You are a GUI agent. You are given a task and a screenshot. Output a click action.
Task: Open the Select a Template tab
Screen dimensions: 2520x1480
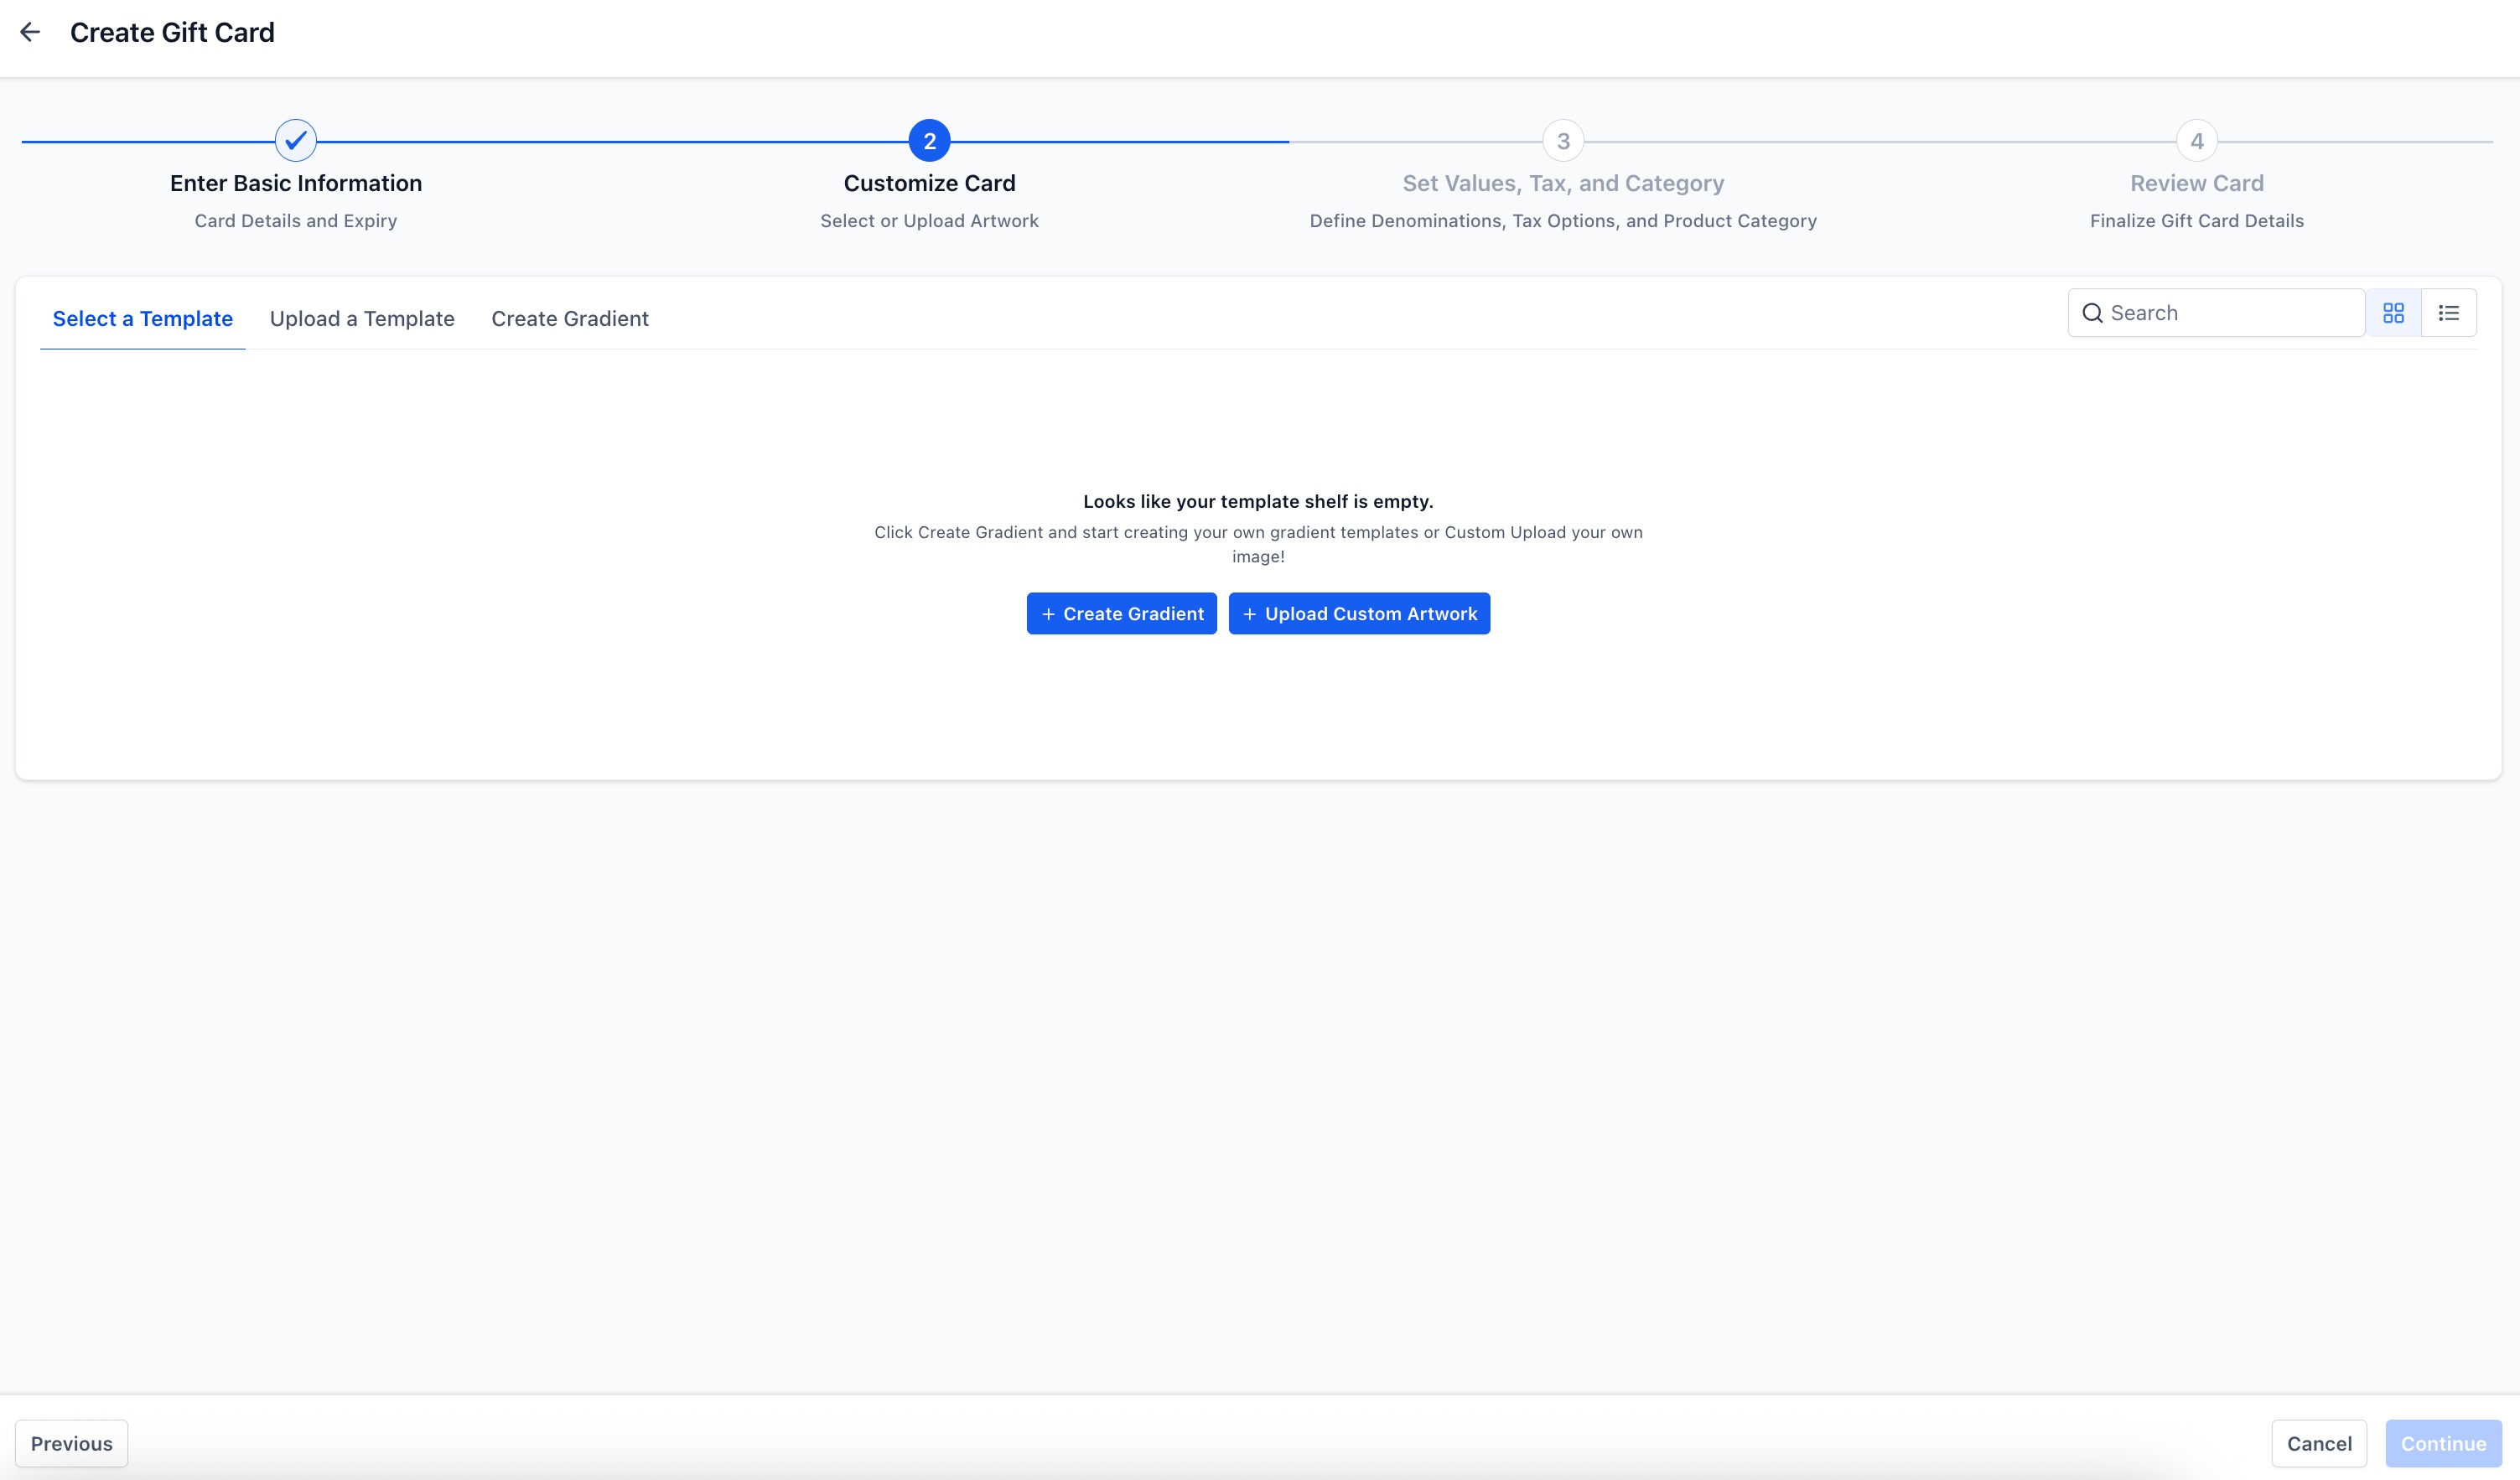tap(142, 318)
